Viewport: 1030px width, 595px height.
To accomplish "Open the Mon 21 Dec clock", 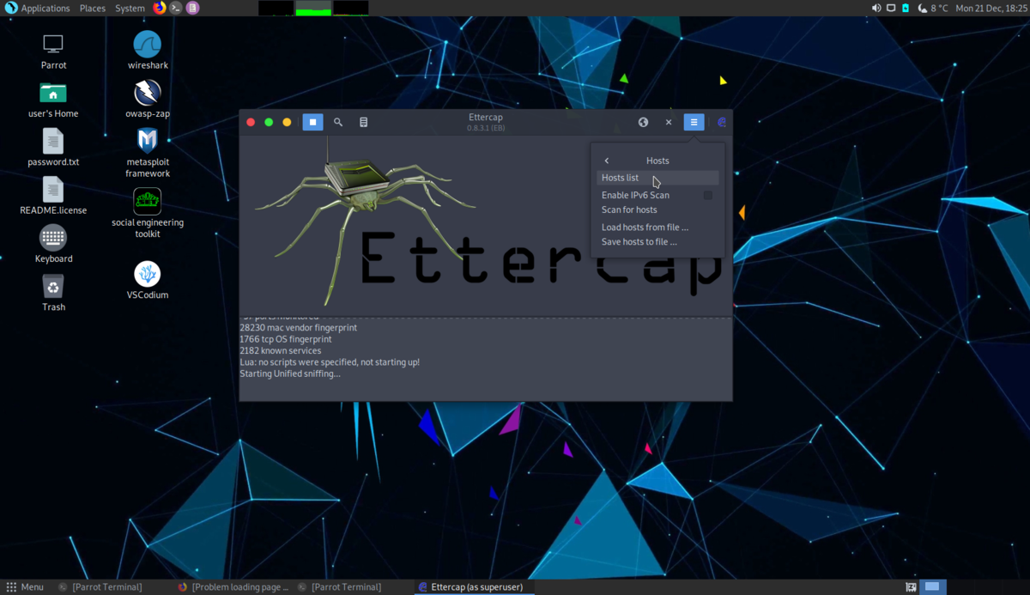I will click(x=991, y=8).
